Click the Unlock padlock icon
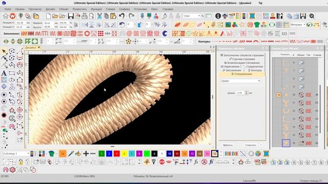The image size is (328, 184). pos(27,162)
